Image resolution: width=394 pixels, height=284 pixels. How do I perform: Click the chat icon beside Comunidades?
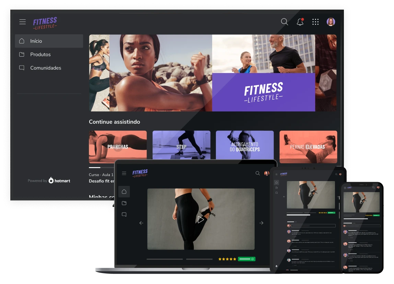(x=22, y=68)
